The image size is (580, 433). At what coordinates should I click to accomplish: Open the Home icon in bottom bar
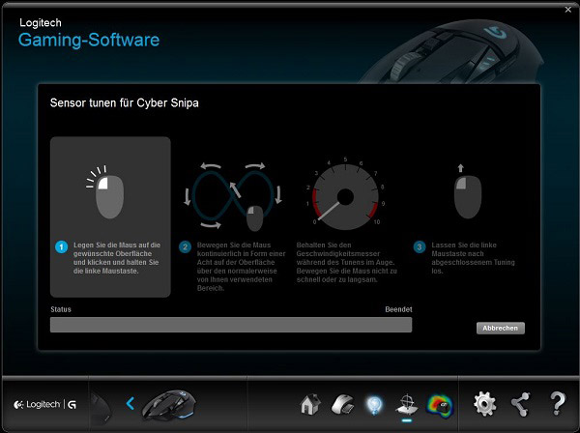pyautogui.click(x=310, y=404)
